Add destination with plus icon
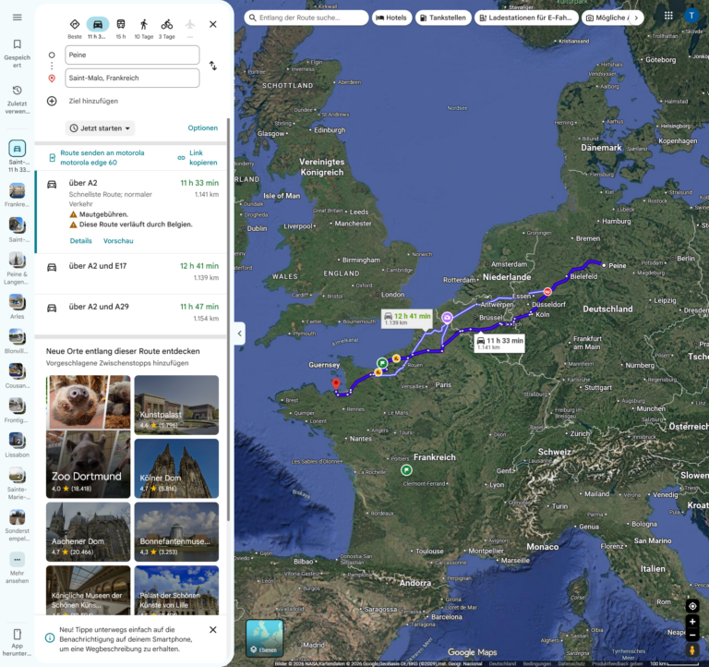The image size is (709, 667). click(x=52, y=101)
